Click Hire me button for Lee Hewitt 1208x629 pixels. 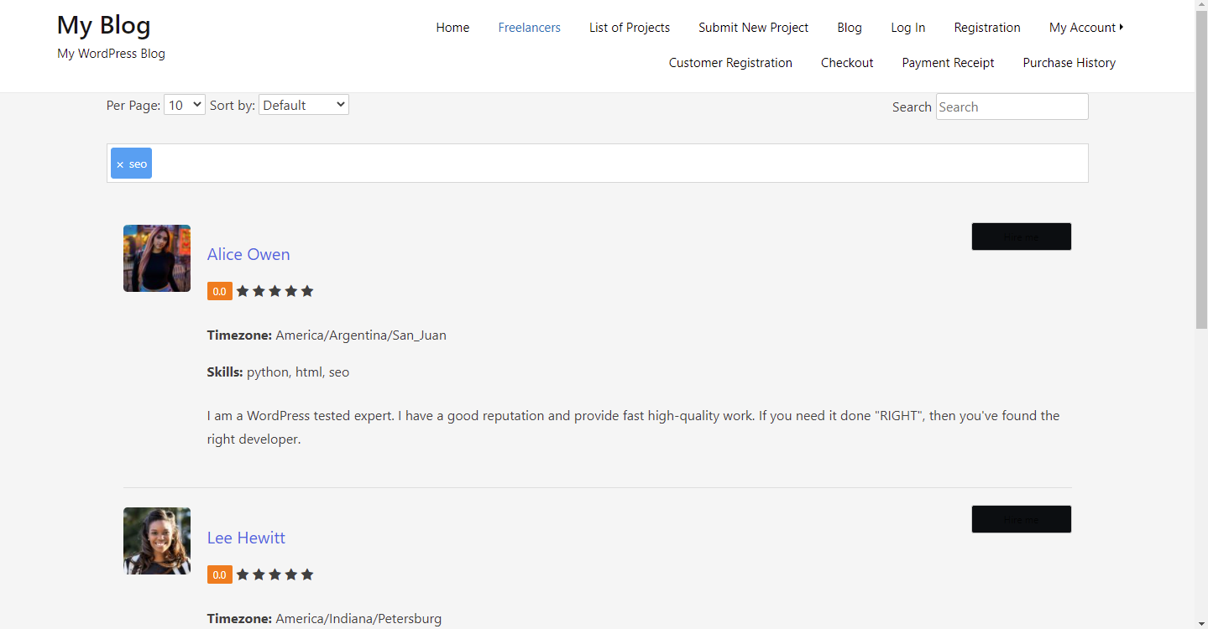[1021, 519]
